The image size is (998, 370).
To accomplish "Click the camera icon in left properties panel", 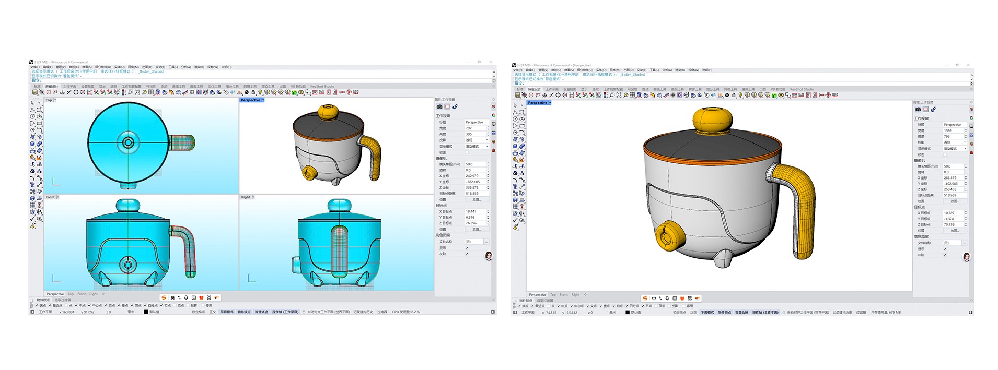I will tap(439, 106).
